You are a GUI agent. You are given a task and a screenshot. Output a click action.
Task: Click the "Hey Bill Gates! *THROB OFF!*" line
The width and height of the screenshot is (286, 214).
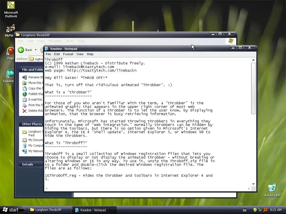[x=76, y=78]
